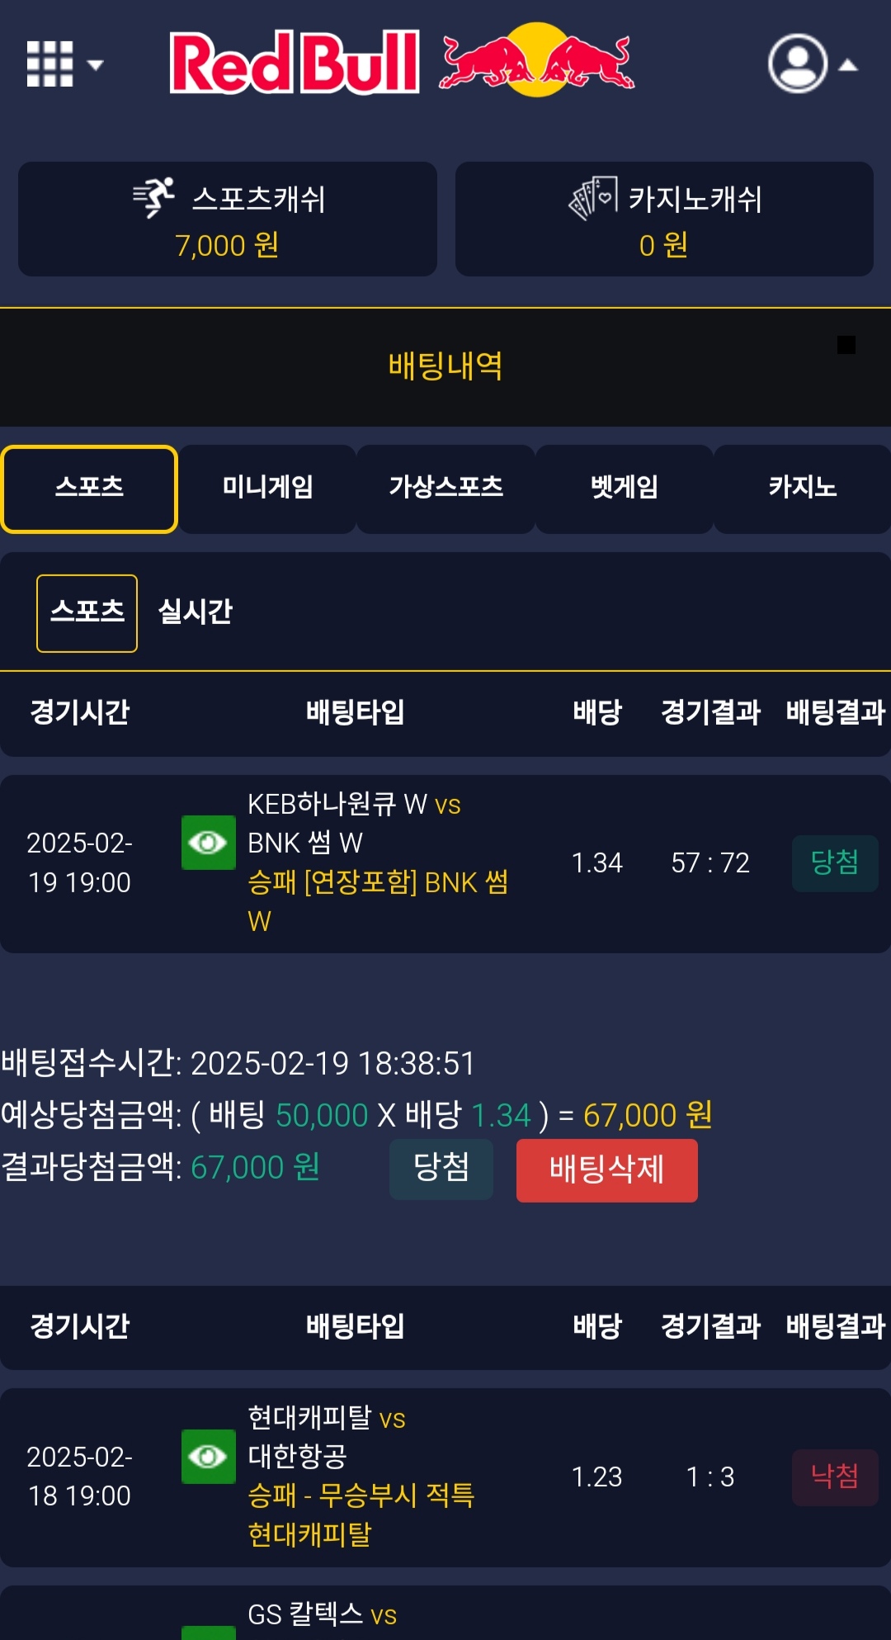This screenshot has height=1640, width=891.
Task: Open the 스포츠캐쉬 7,000 원 balance card
Action: click(228, 219)
